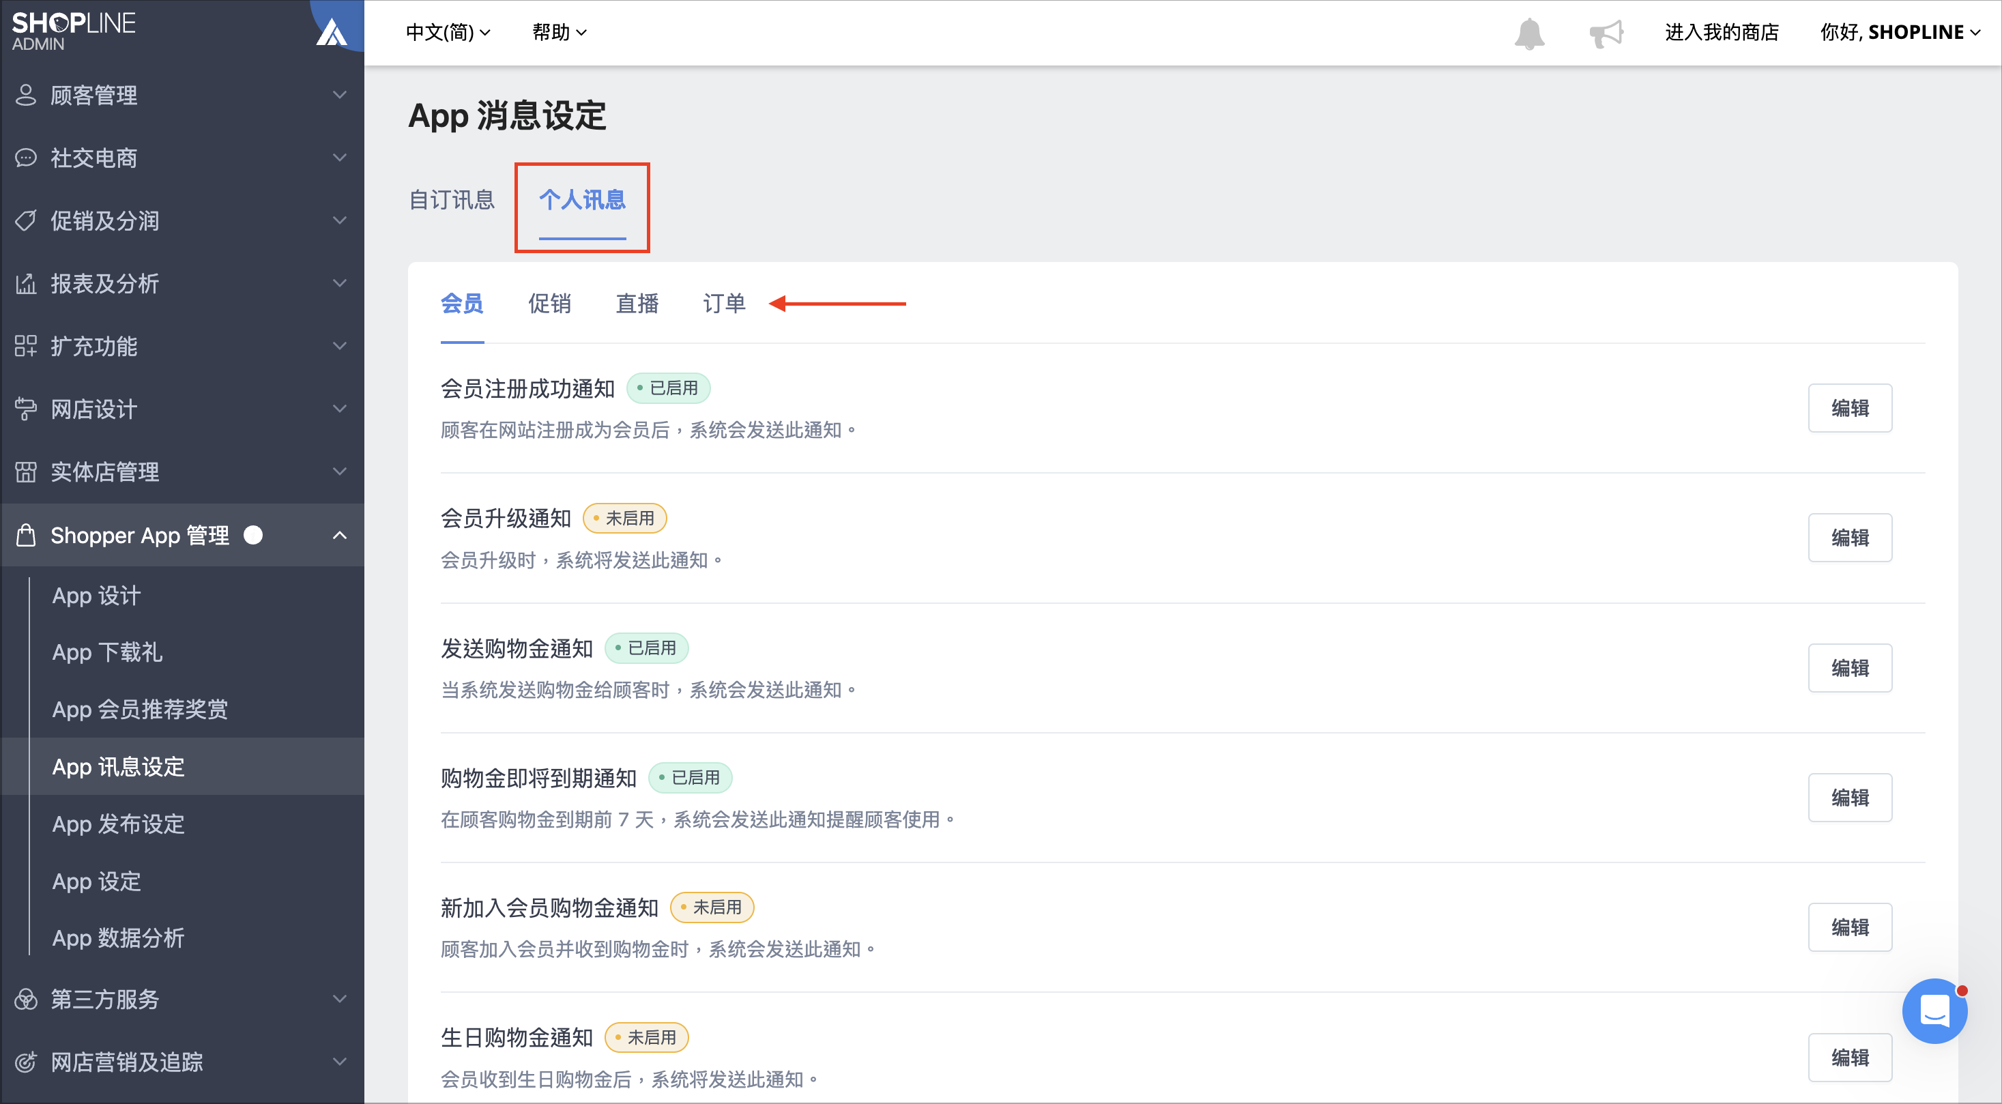Edit the 新加入会员购物金通知 notification
The width and height of the screenshot is (2002, 1104).
(x=1850, y=927)
